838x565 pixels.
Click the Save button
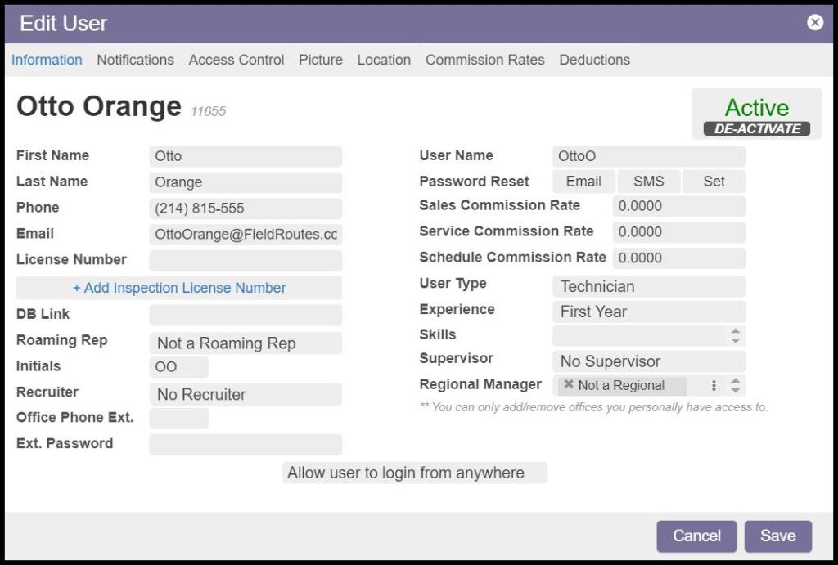click(777, 536)
